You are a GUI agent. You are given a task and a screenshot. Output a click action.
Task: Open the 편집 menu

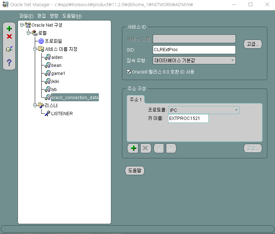(x=42, y=16)
